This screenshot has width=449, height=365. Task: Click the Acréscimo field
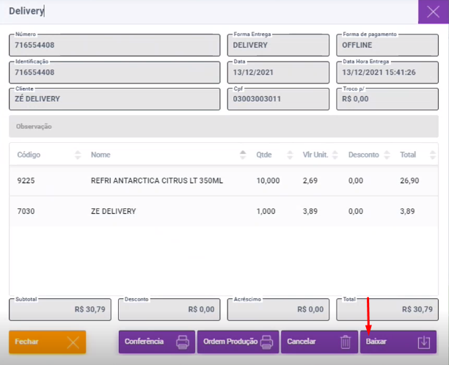pos(278,309)
